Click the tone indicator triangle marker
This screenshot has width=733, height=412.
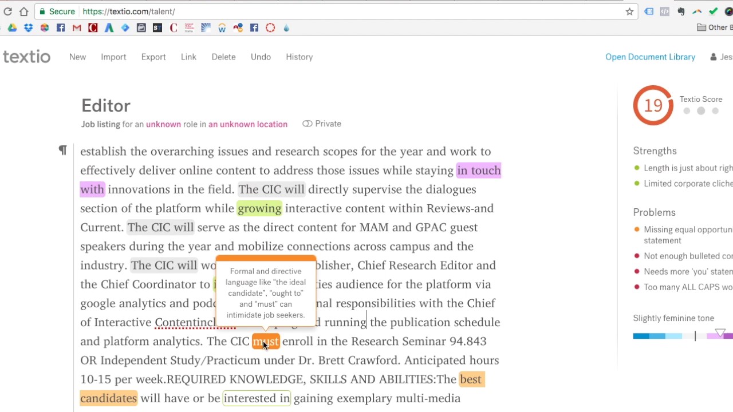click(x=720, y=333)
